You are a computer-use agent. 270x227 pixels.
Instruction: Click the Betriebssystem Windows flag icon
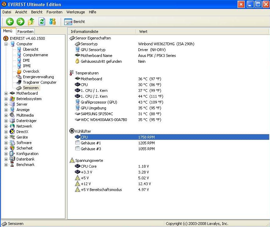[12, 99]
